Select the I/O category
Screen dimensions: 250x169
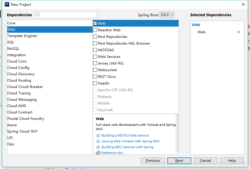tap(50, 138)
